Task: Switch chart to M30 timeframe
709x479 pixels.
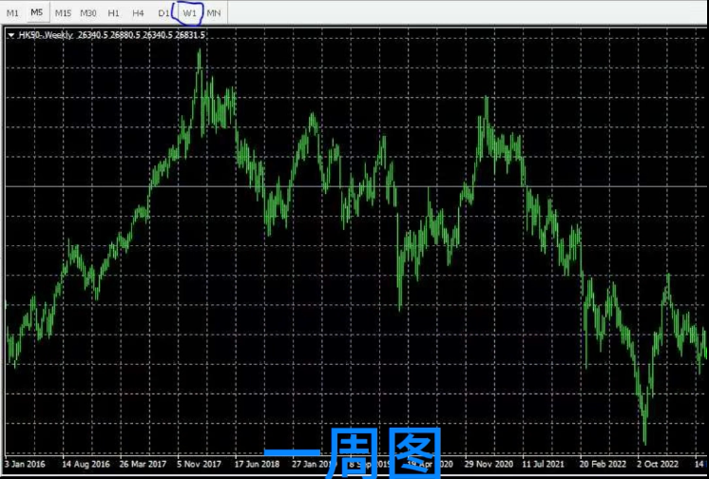Action: click(88, 13)
